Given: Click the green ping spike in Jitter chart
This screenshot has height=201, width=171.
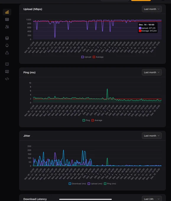Looking at the screenshot, I should (107, 158).
